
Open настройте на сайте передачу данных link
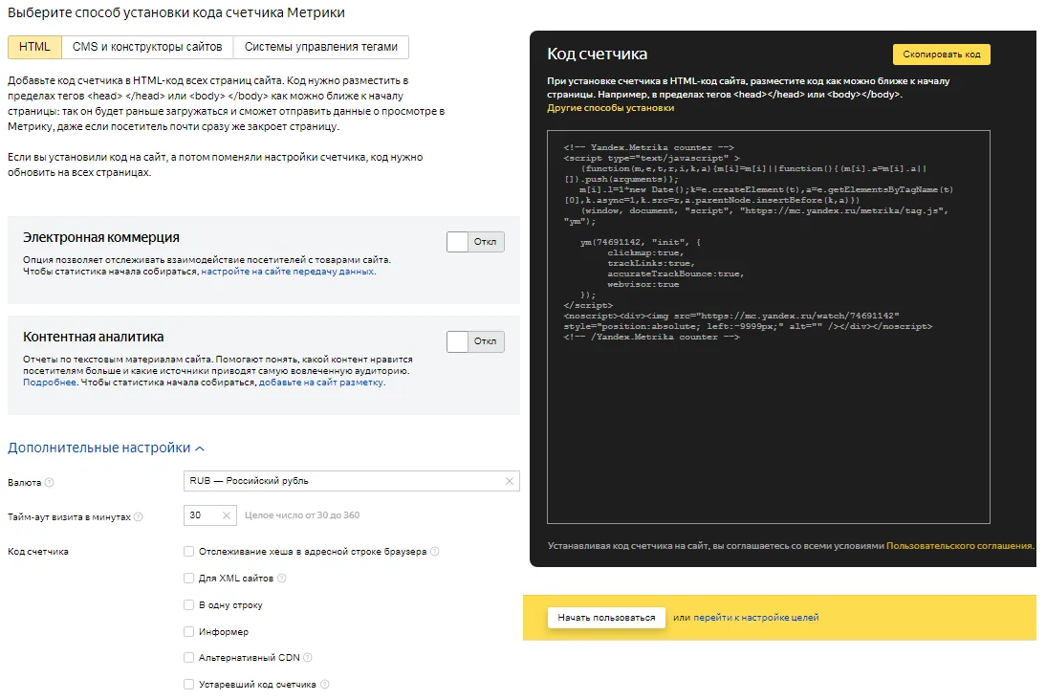tap(288, 272)
